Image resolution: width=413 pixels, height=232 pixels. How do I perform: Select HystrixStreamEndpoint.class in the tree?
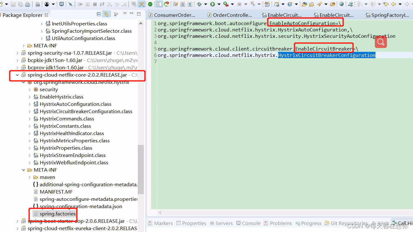tap(73, 155)
